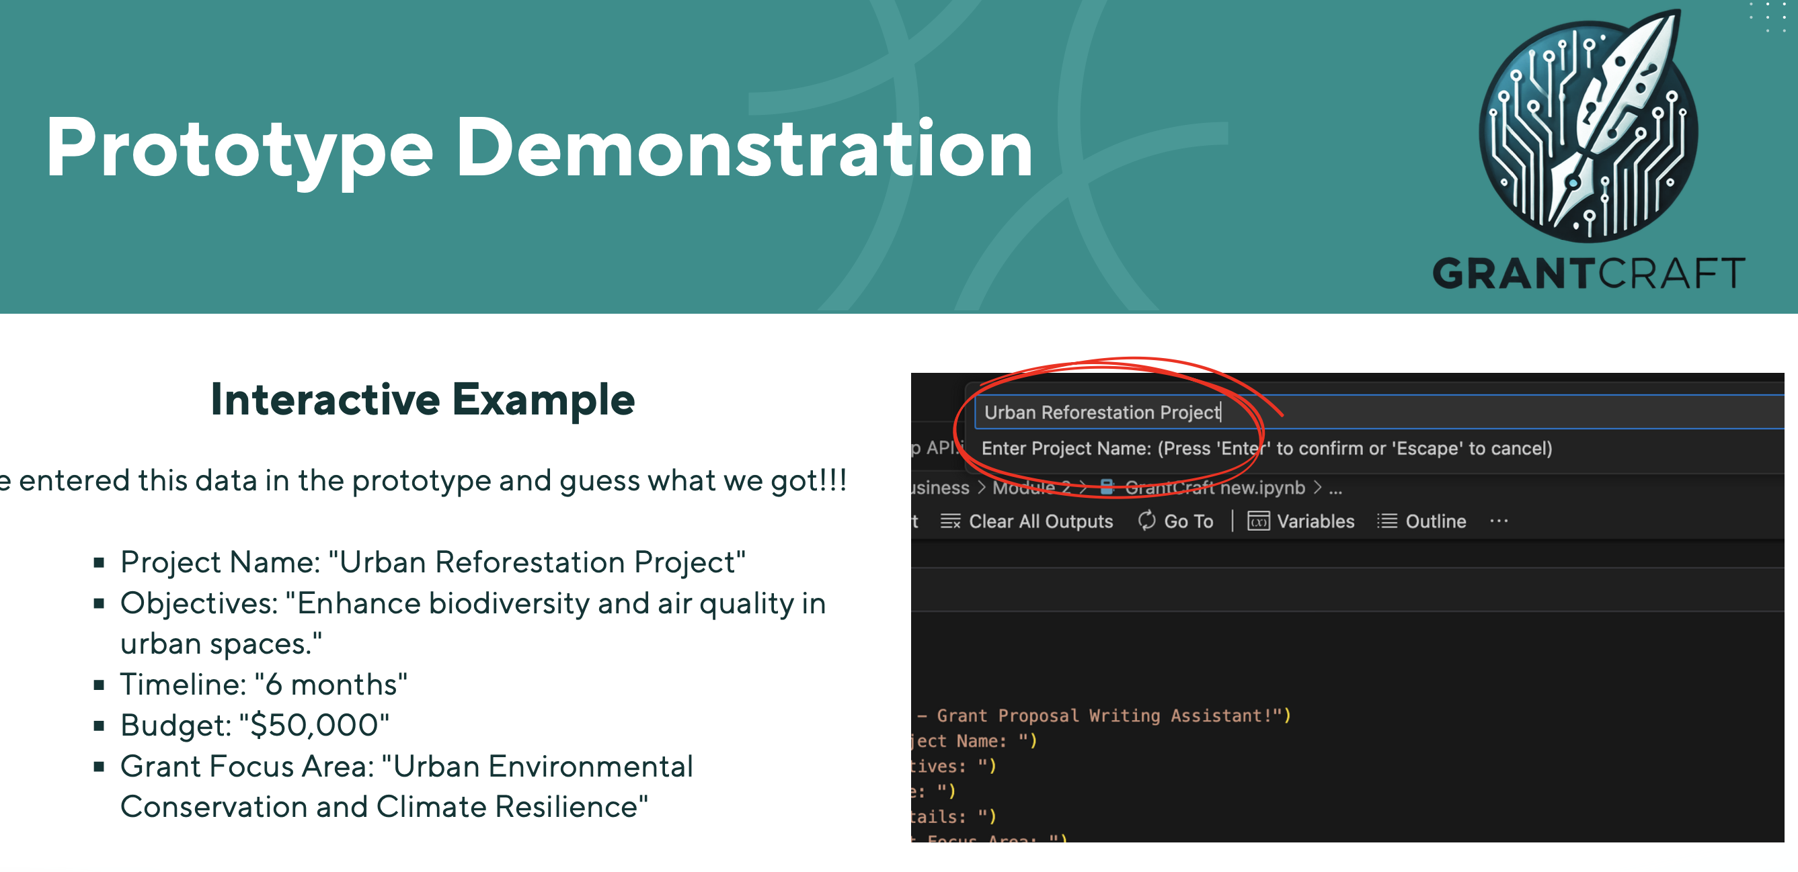
Task: Click the Project Name bullet text
Action: [433, 562]
